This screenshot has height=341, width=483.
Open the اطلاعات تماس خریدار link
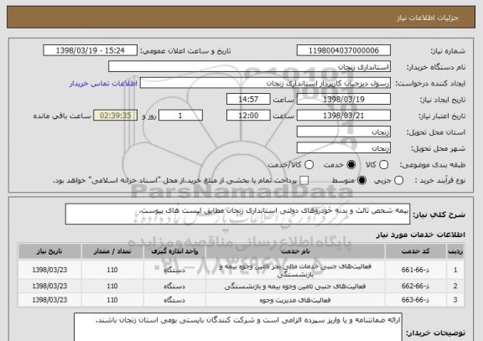[x=103, y=84]
